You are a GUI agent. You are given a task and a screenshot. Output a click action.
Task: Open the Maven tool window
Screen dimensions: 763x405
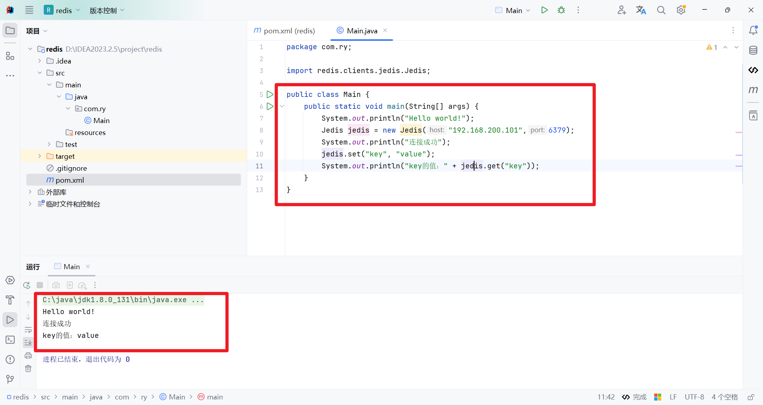click(x=753, y=90)
